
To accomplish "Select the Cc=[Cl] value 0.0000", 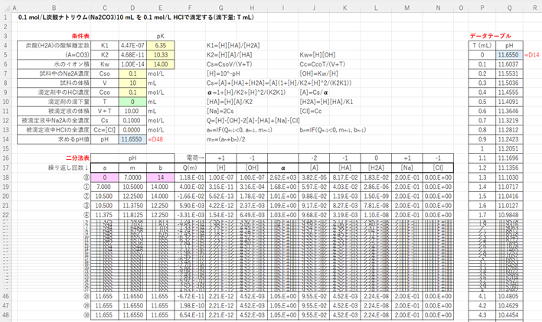I will click(x=132, y=130).
